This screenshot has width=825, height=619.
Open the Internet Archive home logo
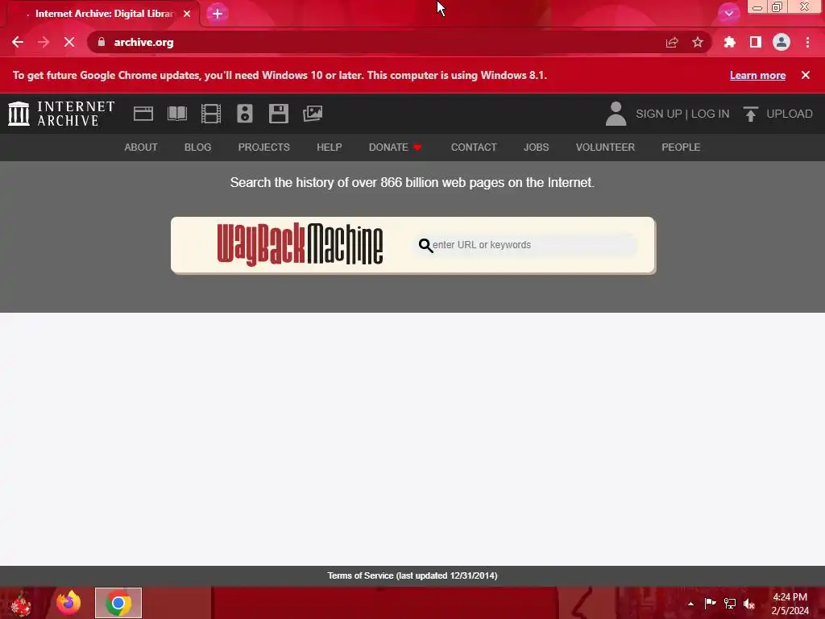tap(61, 114)
